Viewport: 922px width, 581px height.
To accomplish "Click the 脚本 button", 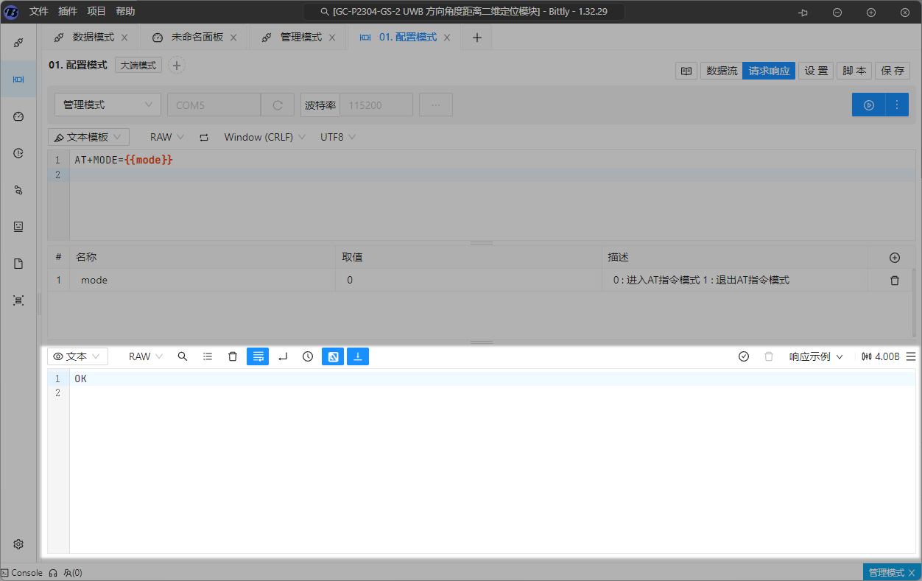I will 854,71.
